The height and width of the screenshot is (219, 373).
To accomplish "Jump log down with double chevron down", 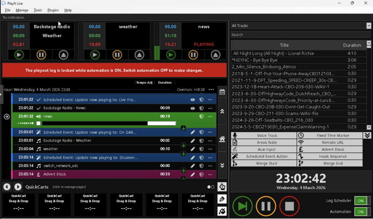I will pyautogui.click(x=222, y=165).
